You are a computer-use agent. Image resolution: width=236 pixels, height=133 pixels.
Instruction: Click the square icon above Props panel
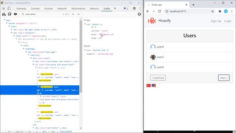tap(139, 14)
